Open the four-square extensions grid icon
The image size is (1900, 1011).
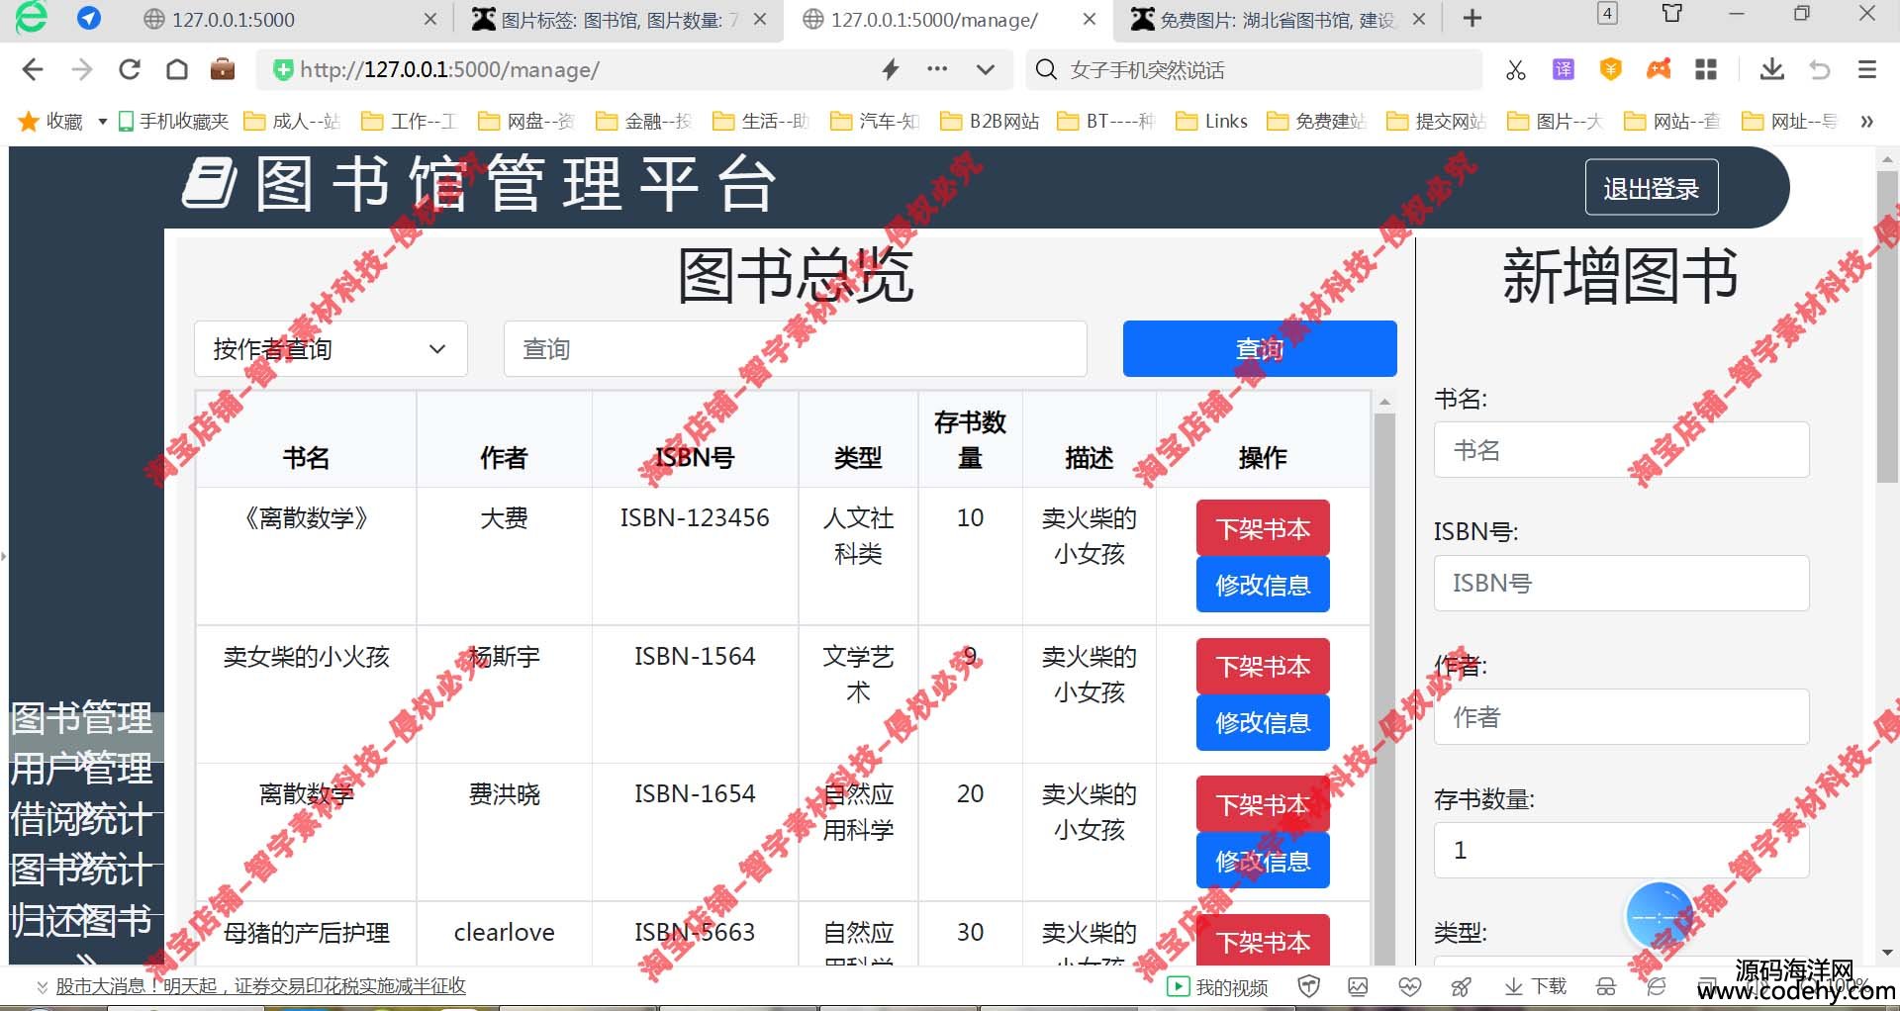[1706, 69]
